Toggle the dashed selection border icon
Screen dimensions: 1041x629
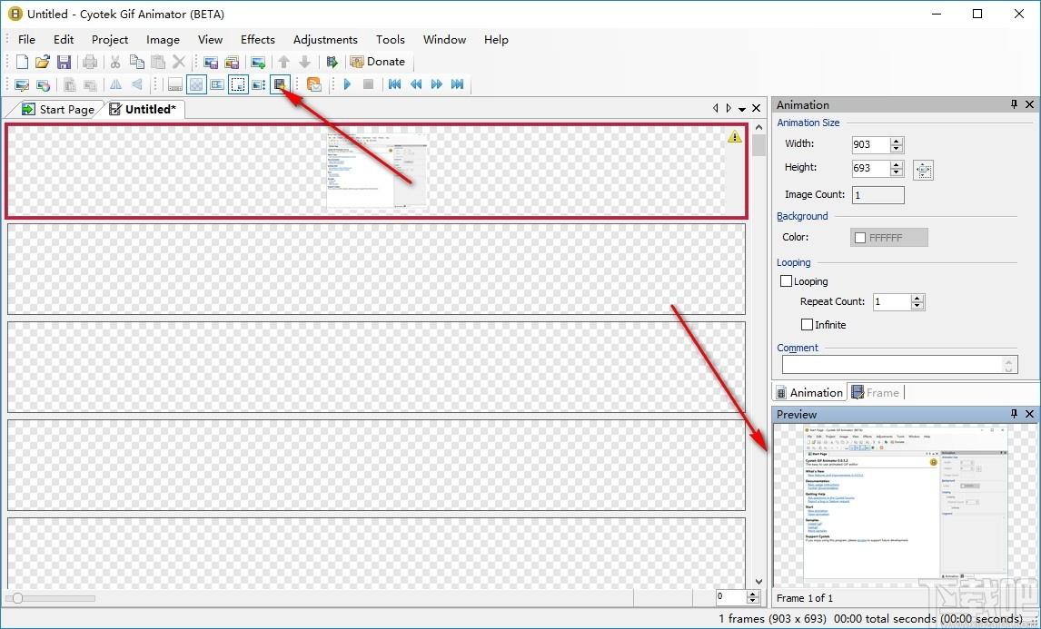click(238, 84)
